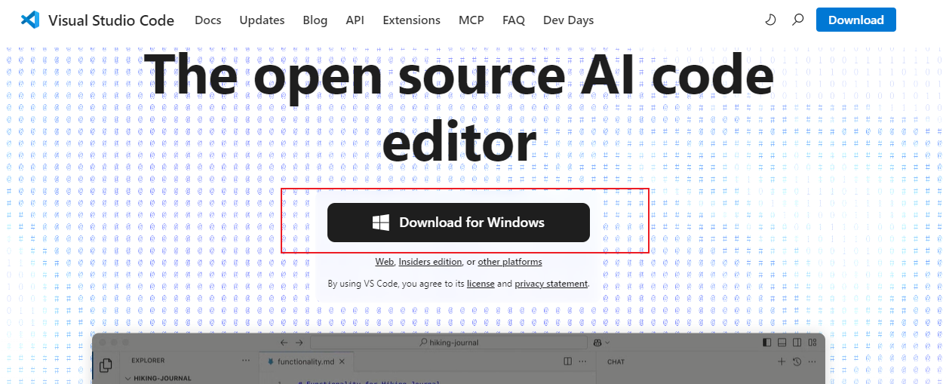The image size is (946, 384).
Task: Click the CHAT panel title
Action: coord(616,361)
